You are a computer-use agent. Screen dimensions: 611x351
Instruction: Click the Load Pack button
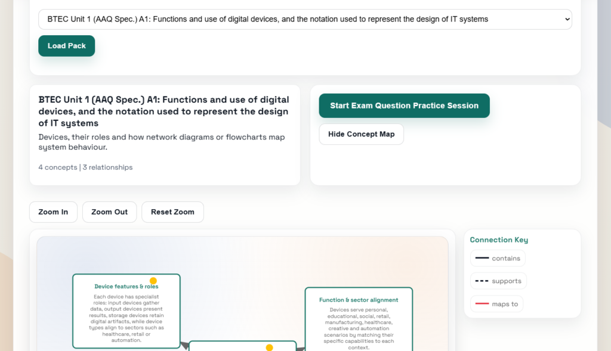(x=67, y=46)
